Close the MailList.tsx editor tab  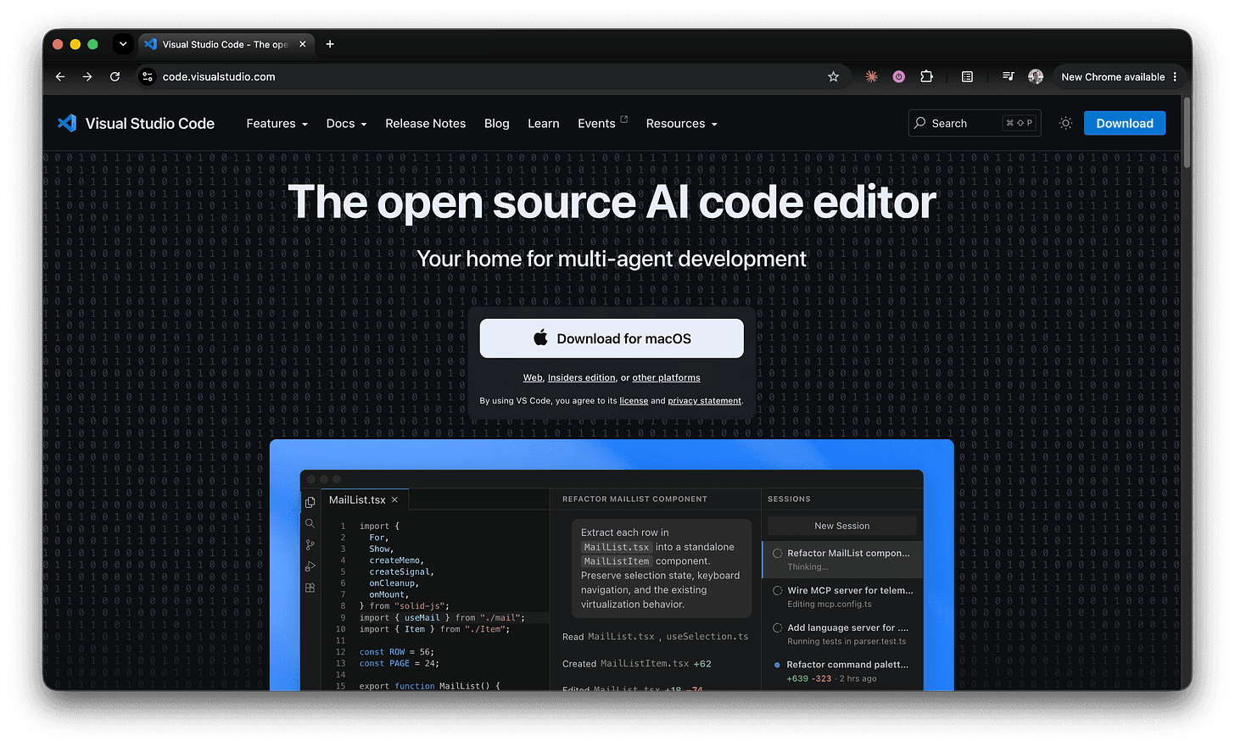pyautogui.click(x=394, y=500)
